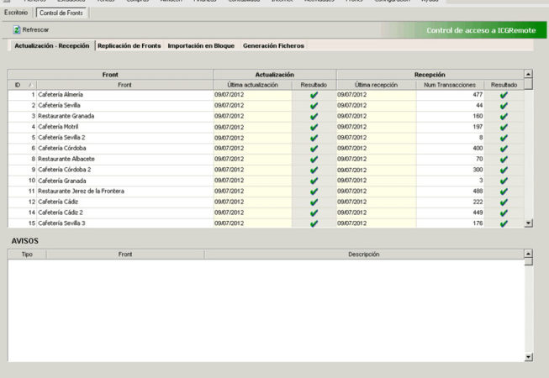
Task: Click Tipo column header in Avisos
Action: pos(27,255)
